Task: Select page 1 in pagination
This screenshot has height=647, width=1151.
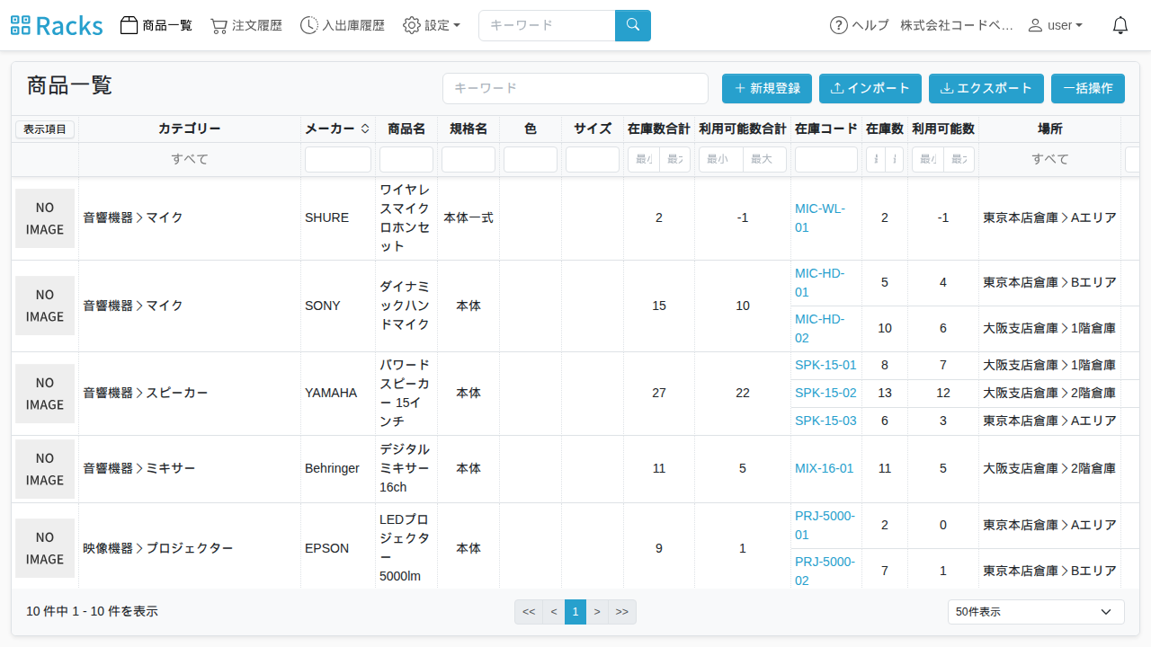Action: [x=575, y=612]
